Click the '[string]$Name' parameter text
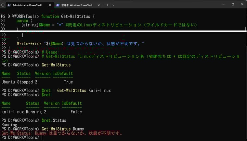Screen dimensions: 247x141 (36, 25)
